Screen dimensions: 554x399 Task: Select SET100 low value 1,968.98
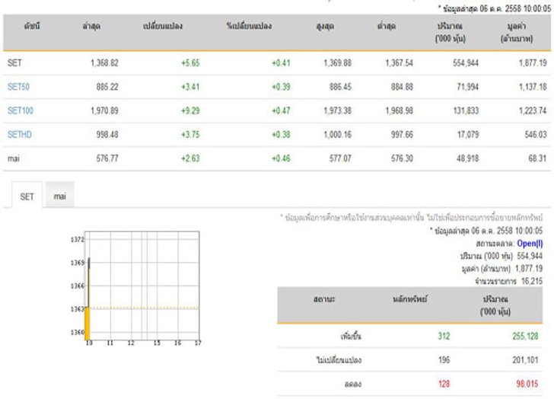coord(399,110)
